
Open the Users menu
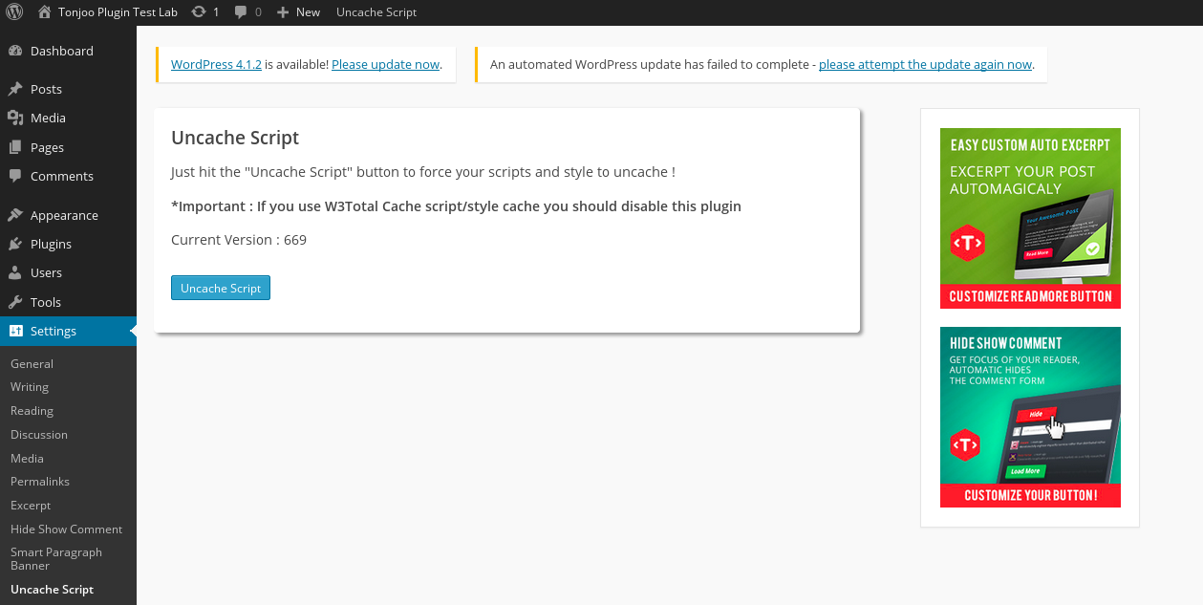tap(68, 272)
